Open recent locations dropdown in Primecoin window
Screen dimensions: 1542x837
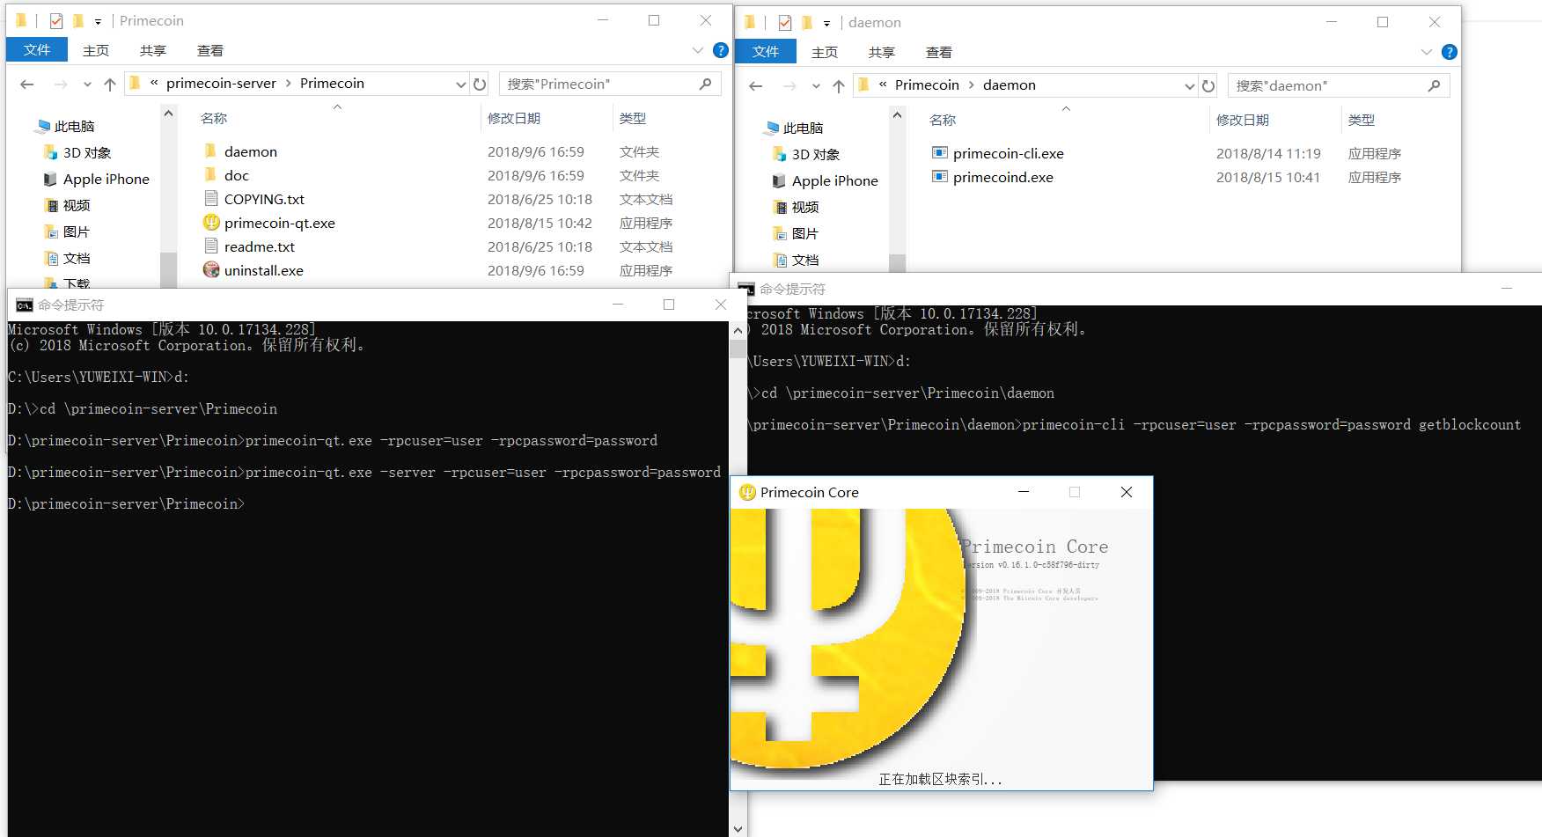click(87, 84)
